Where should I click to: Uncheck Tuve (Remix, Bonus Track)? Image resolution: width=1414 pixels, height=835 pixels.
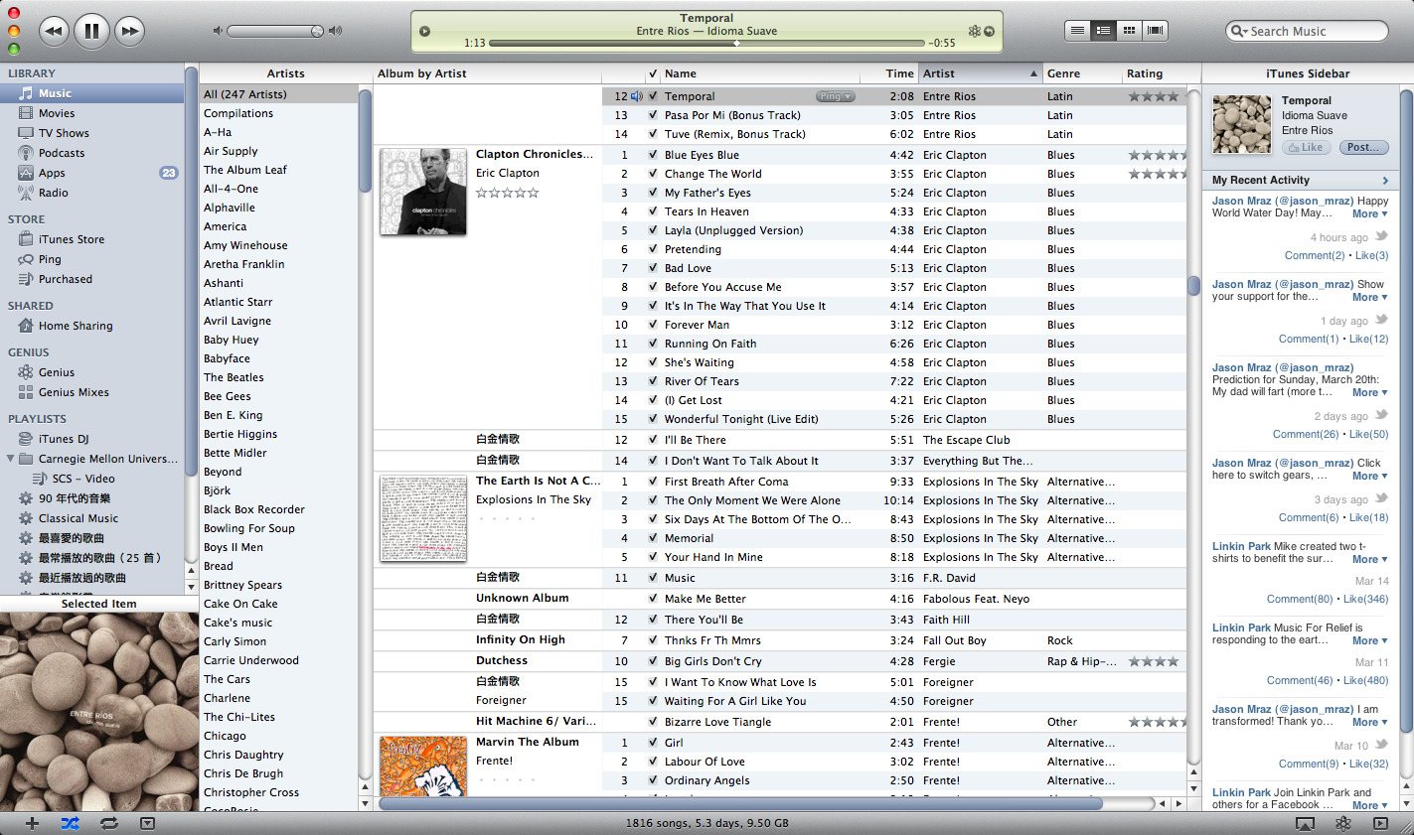pyautogui.click(x=653, y=134)
